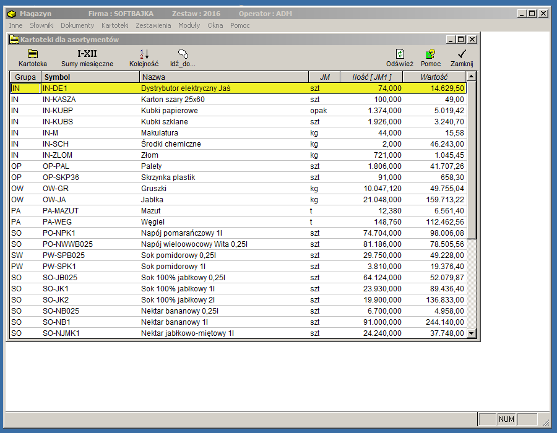
Task: Click the Kartoteki dla asortymentów window icon
Action: coord(14,40)
